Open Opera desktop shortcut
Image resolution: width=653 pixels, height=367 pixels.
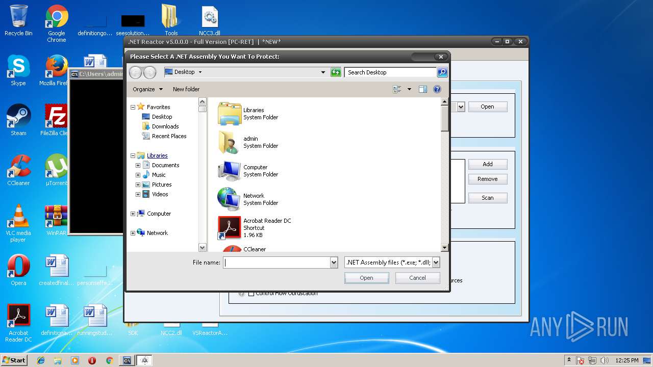(18, 270)
